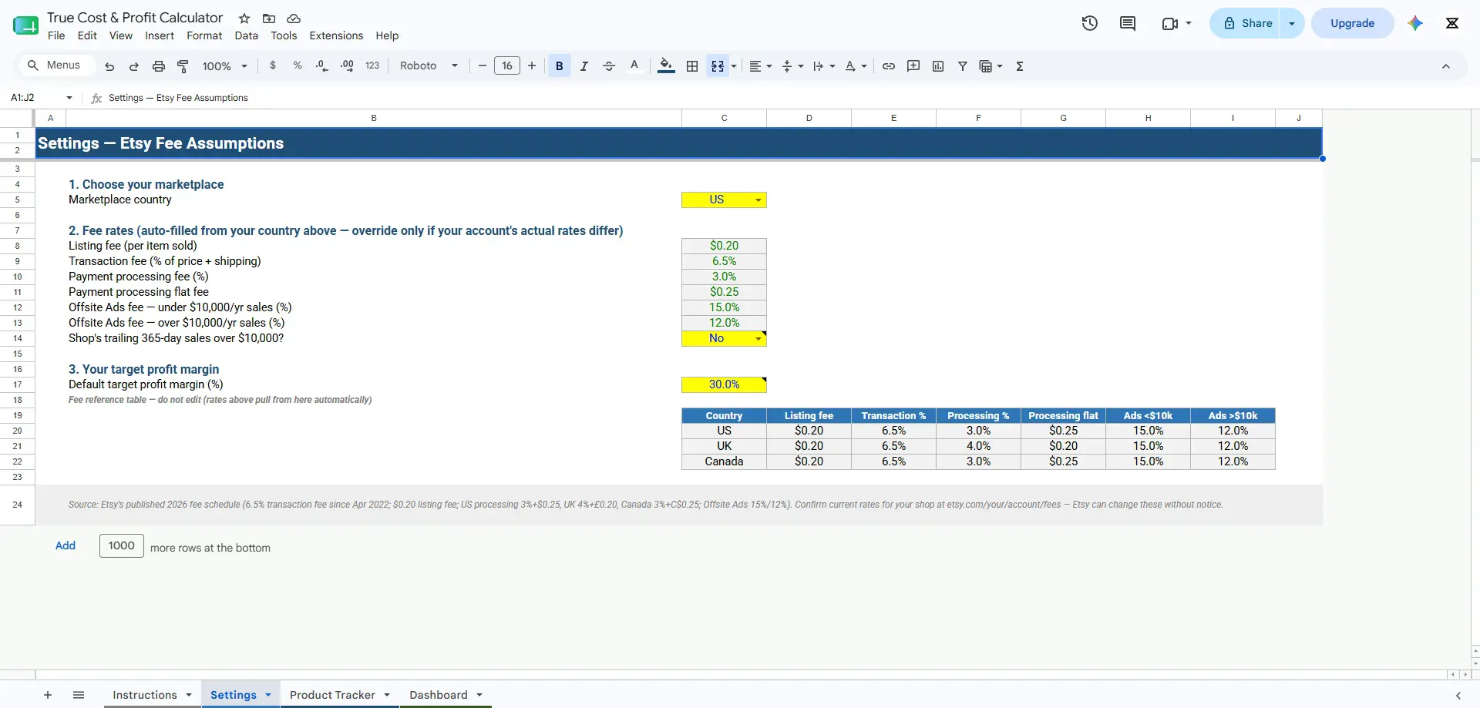
Task: Open horizontal align dropdown
Action: 761,66
